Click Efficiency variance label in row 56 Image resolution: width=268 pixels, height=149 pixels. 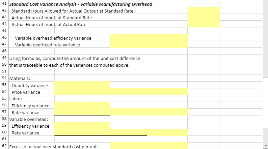pos(30,106)
